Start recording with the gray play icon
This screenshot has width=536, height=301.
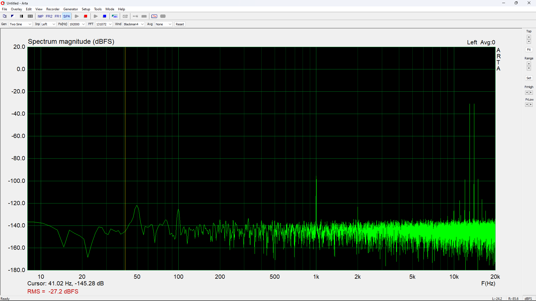click(77, 16)
